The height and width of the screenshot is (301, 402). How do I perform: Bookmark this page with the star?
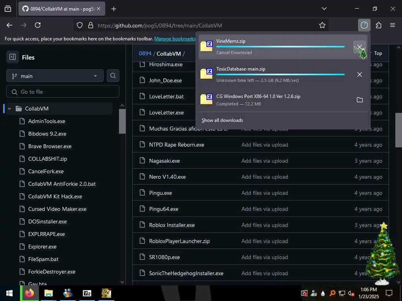[x=322, y=25]
